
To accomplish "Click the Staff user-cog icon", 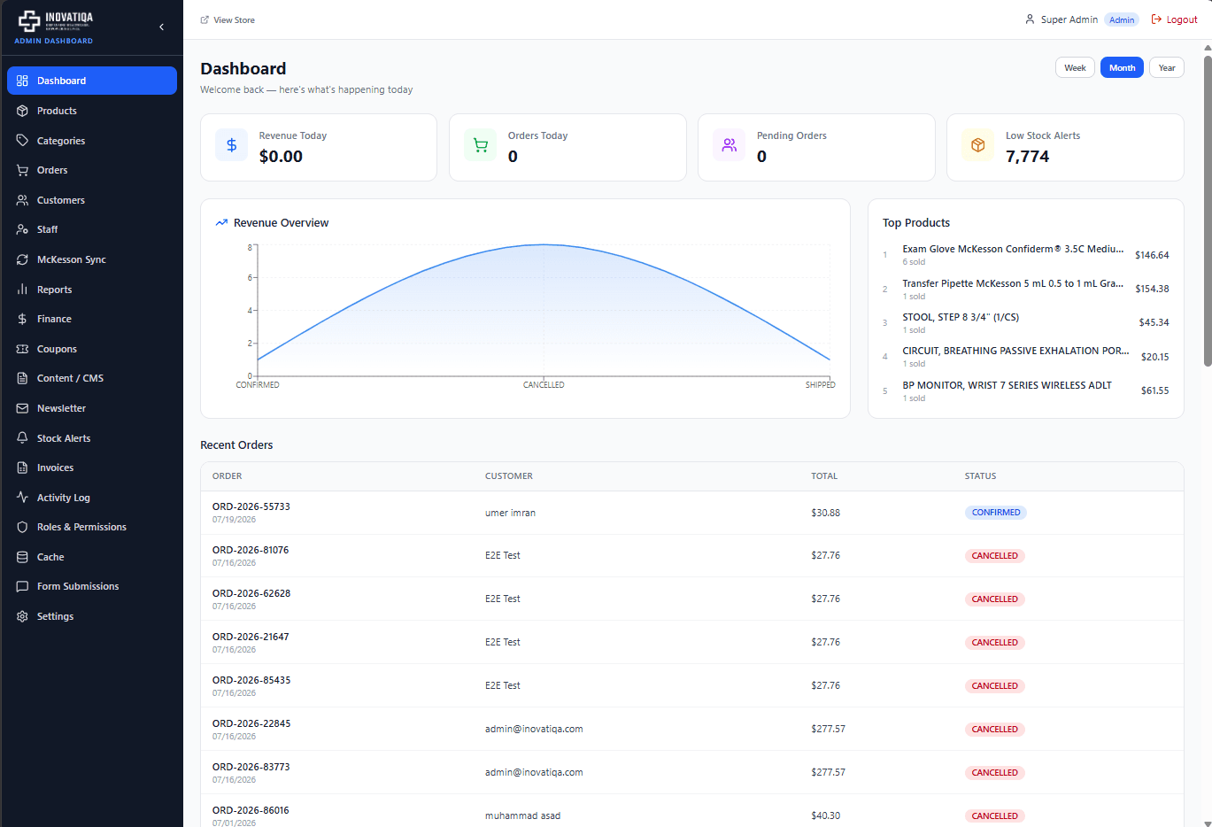I will [x=22, y=229].
